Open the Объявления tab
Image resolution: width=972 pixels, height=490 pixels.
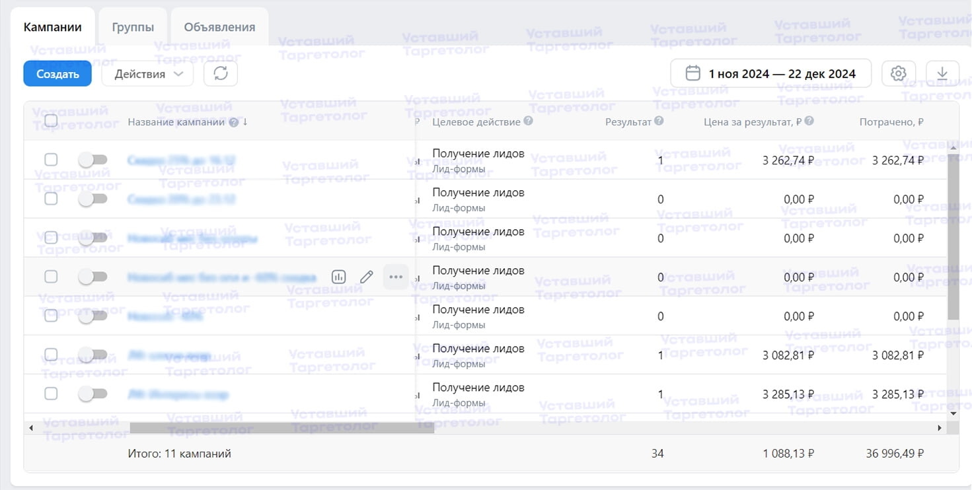[219, 27]
